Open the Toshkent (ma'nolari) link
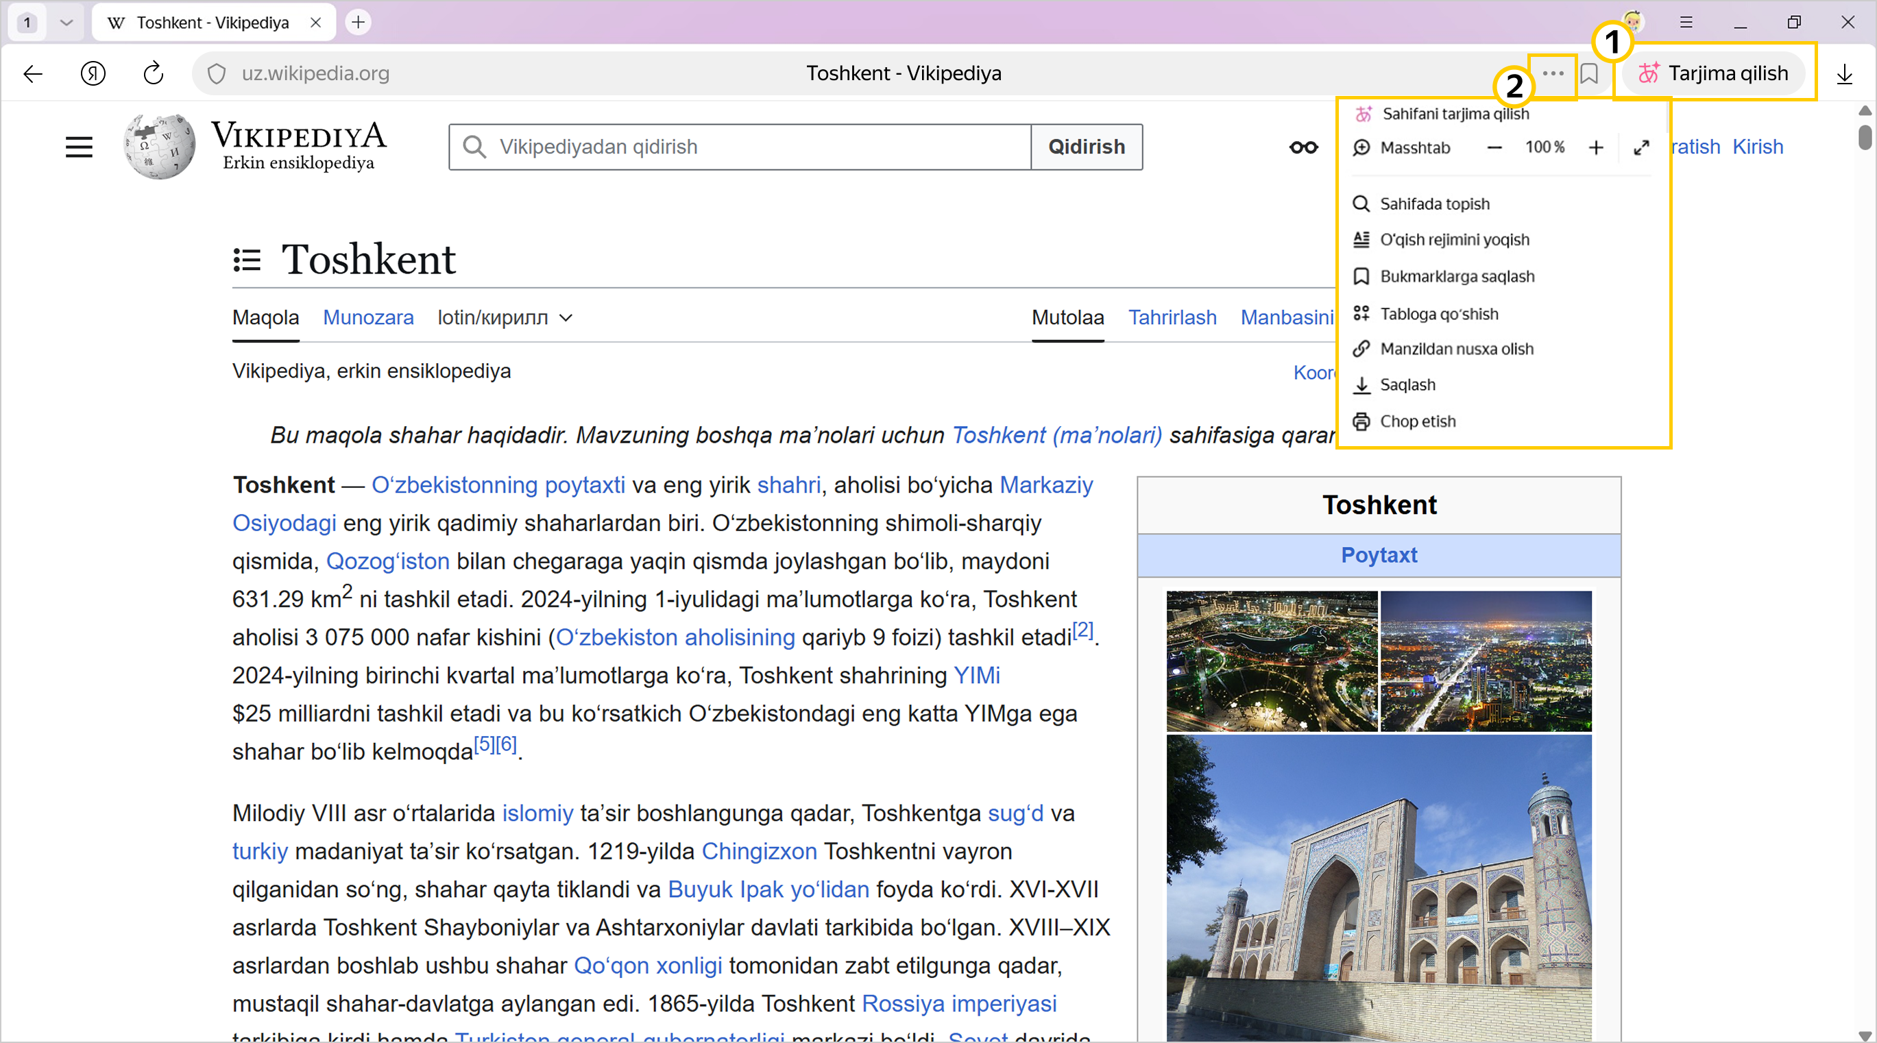The width and height of the screenshot is (1877, 1043). tap(1056, 436)
